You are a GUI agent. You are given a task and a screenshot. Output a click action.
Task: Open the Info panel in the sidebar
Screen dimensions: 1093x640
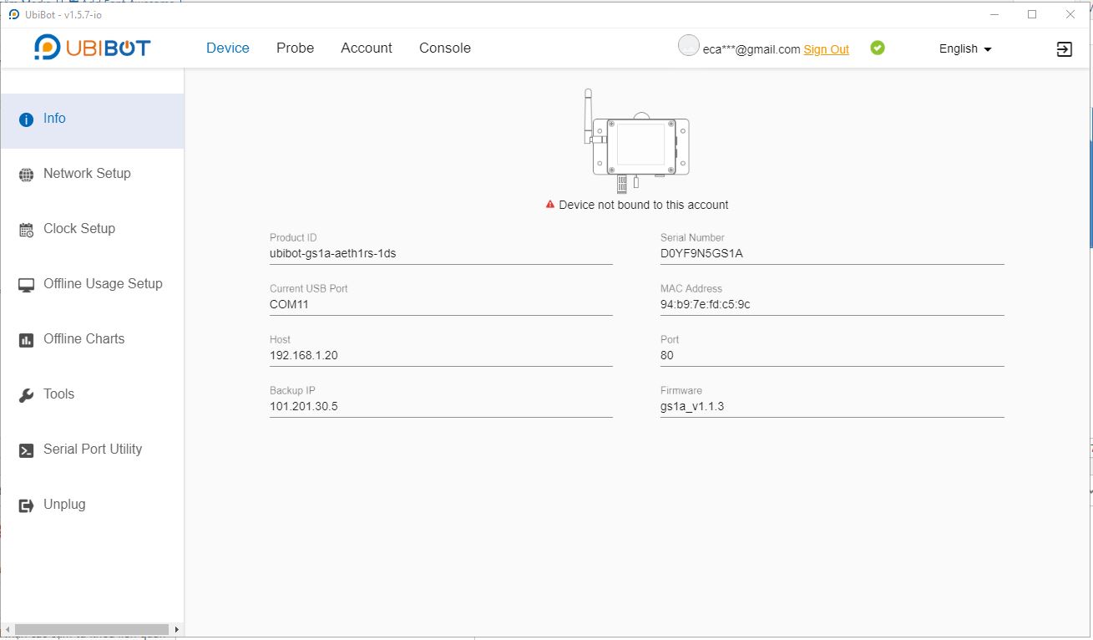click(x=53, y=118)
